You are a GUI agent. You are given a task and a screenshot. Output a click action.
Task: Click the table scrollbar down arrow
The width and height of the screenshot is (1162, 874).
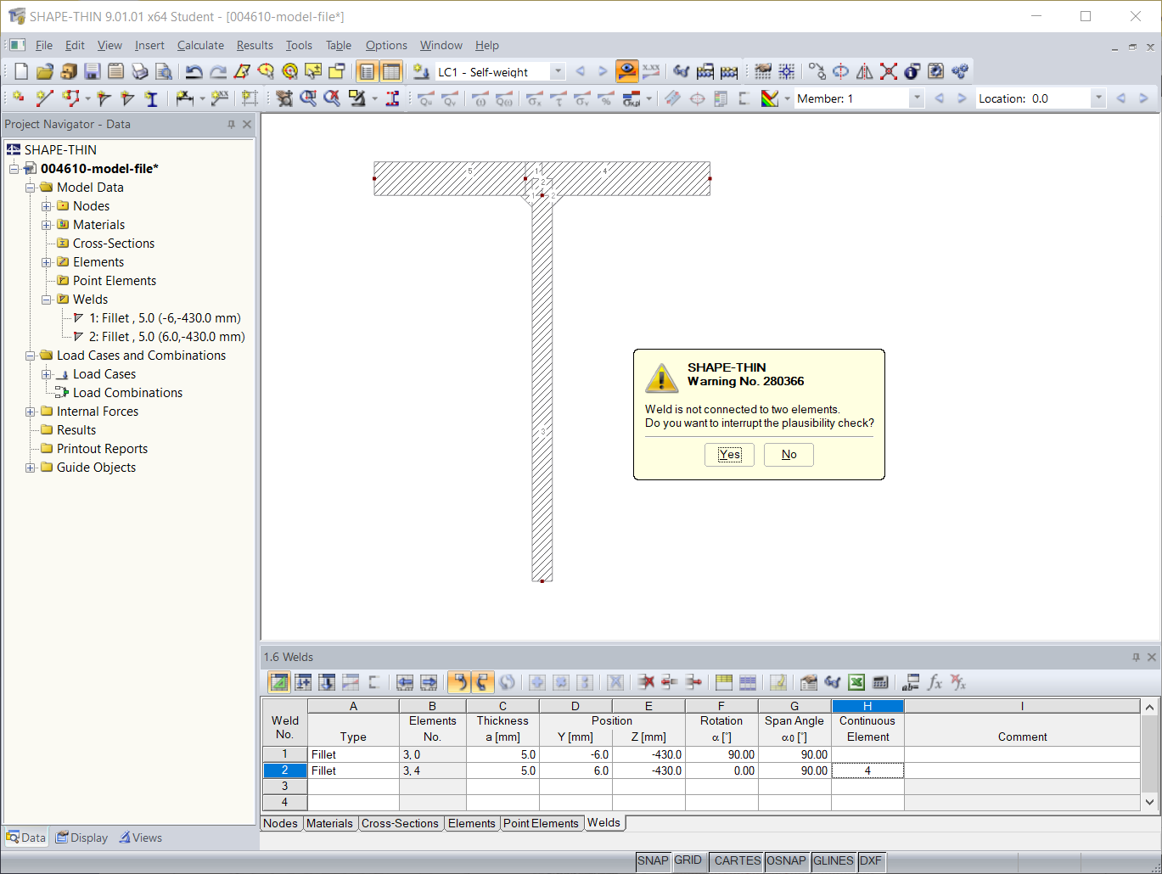click(1149, 802)
